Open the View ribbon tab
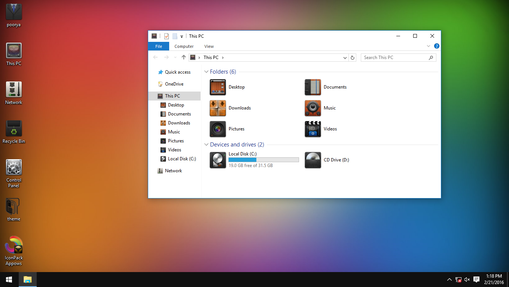 point(209,46)
